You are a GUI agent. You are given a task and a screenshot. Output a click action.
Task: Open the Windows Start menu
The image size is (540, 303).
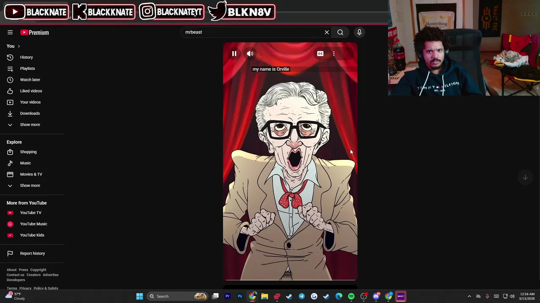point(140,296)
